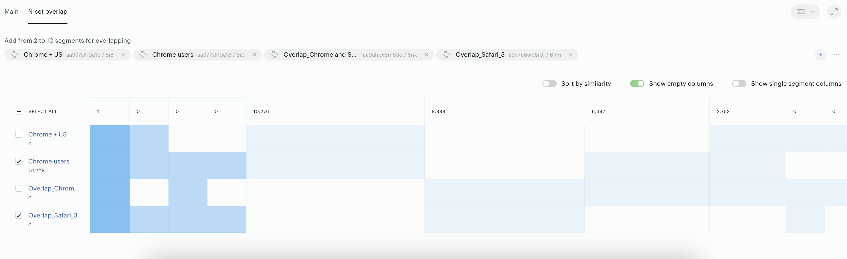
Task: Open the three-dot more options menu
Action: pyautogui.click(x=837, y=55)
